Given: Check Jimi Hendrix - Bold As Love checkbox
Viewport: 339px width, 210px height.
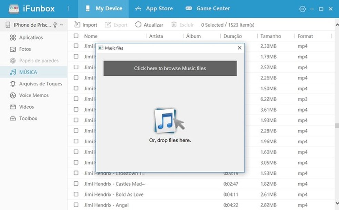Looking at the screenshot, I should [76, 194].
